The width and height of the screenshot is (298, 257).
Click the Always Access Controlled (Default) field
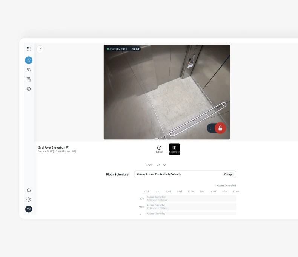185,174
